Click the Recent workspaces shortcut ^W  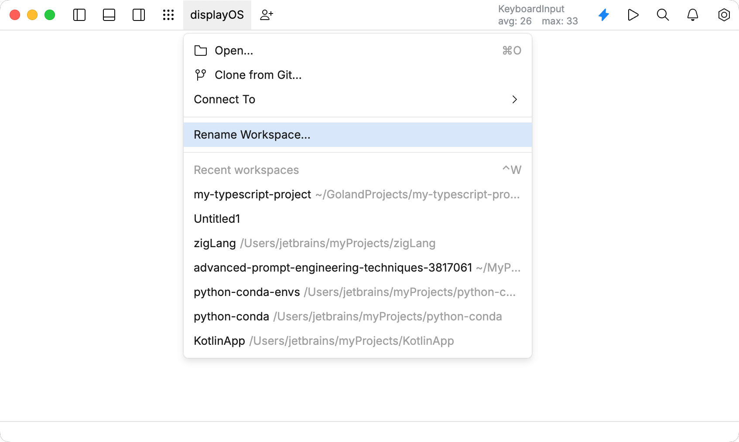[512, 170]
